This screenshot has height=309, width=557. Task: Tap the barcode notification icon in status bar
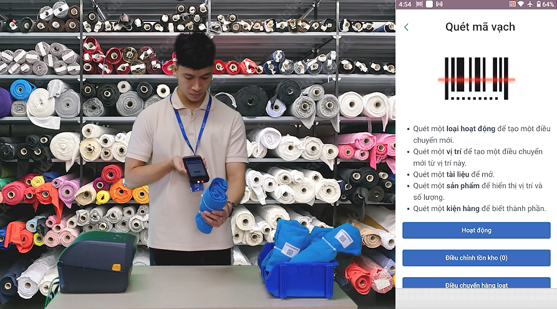point(419,4)
